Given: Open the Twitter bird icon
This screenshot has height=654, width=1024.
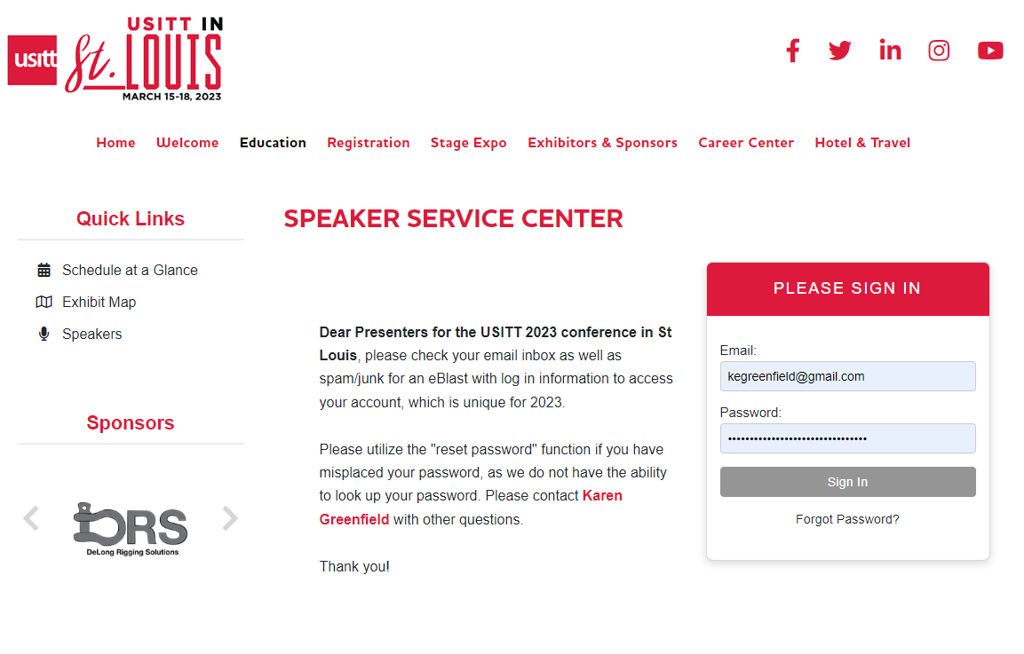Looking at the screenshot, I should click(840, 51).
